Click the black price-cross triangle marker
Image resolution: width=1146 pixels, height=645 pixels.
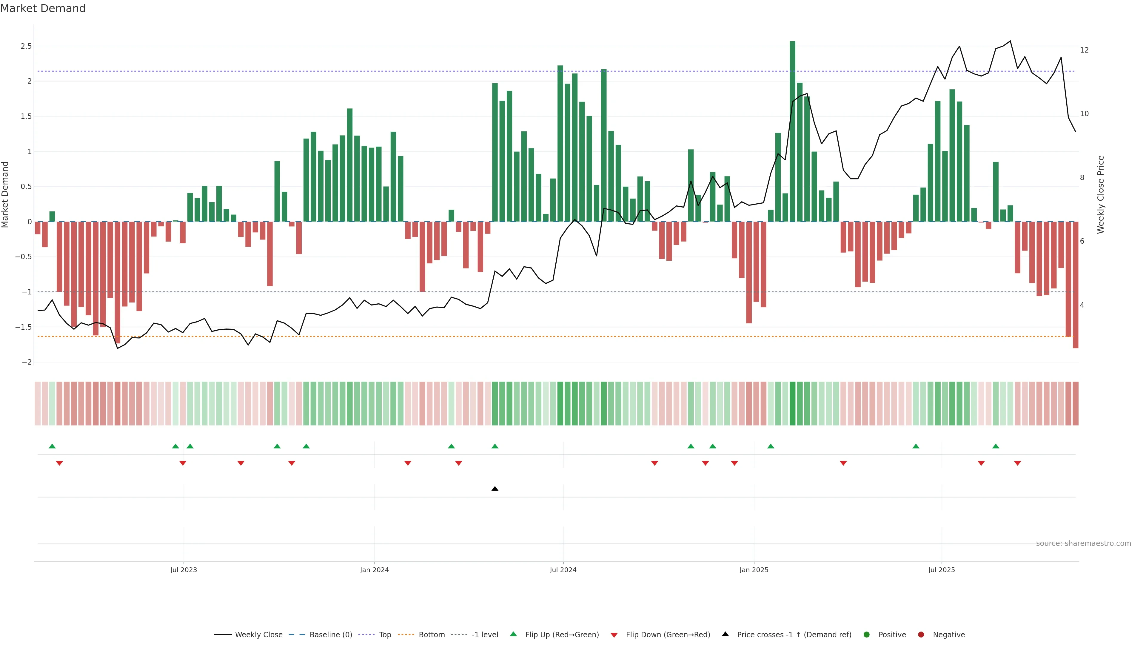pos(495,489)
